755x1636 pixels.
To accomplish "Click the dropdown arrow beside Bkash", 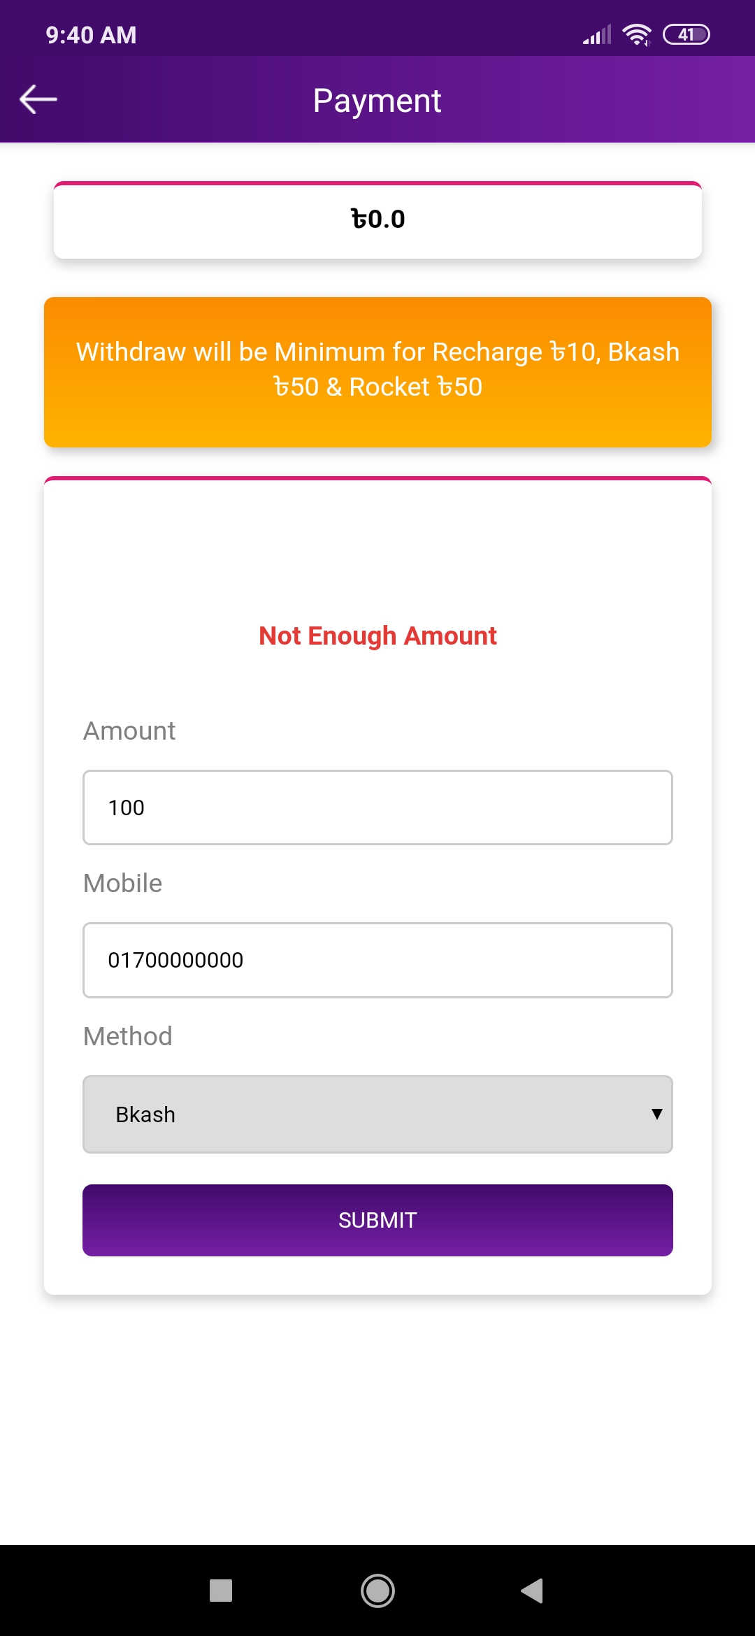I will [x=656, y=1114].
